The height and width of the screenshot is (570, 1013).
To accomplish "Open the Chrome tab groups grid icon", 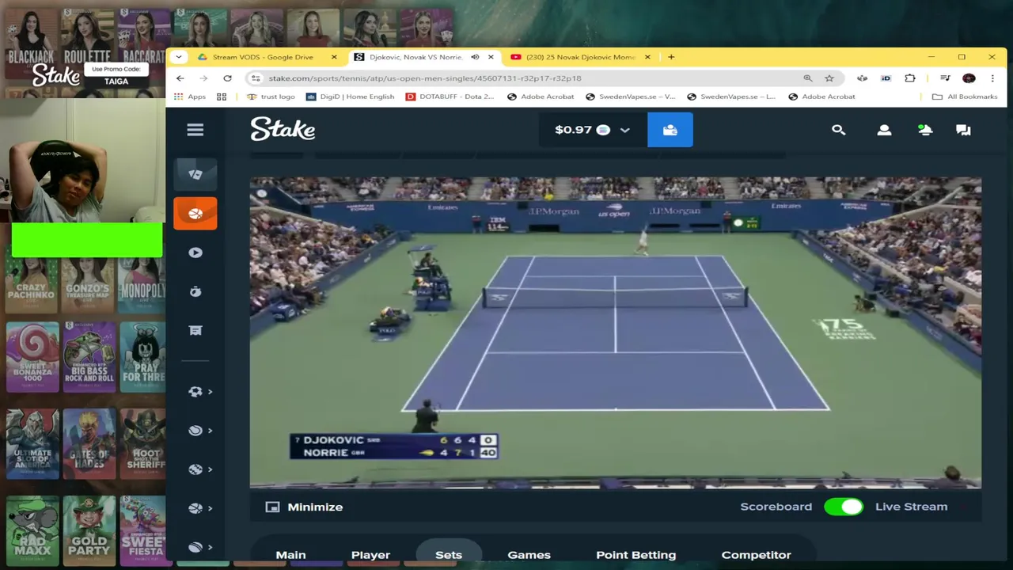I will (x=222, y=97).
